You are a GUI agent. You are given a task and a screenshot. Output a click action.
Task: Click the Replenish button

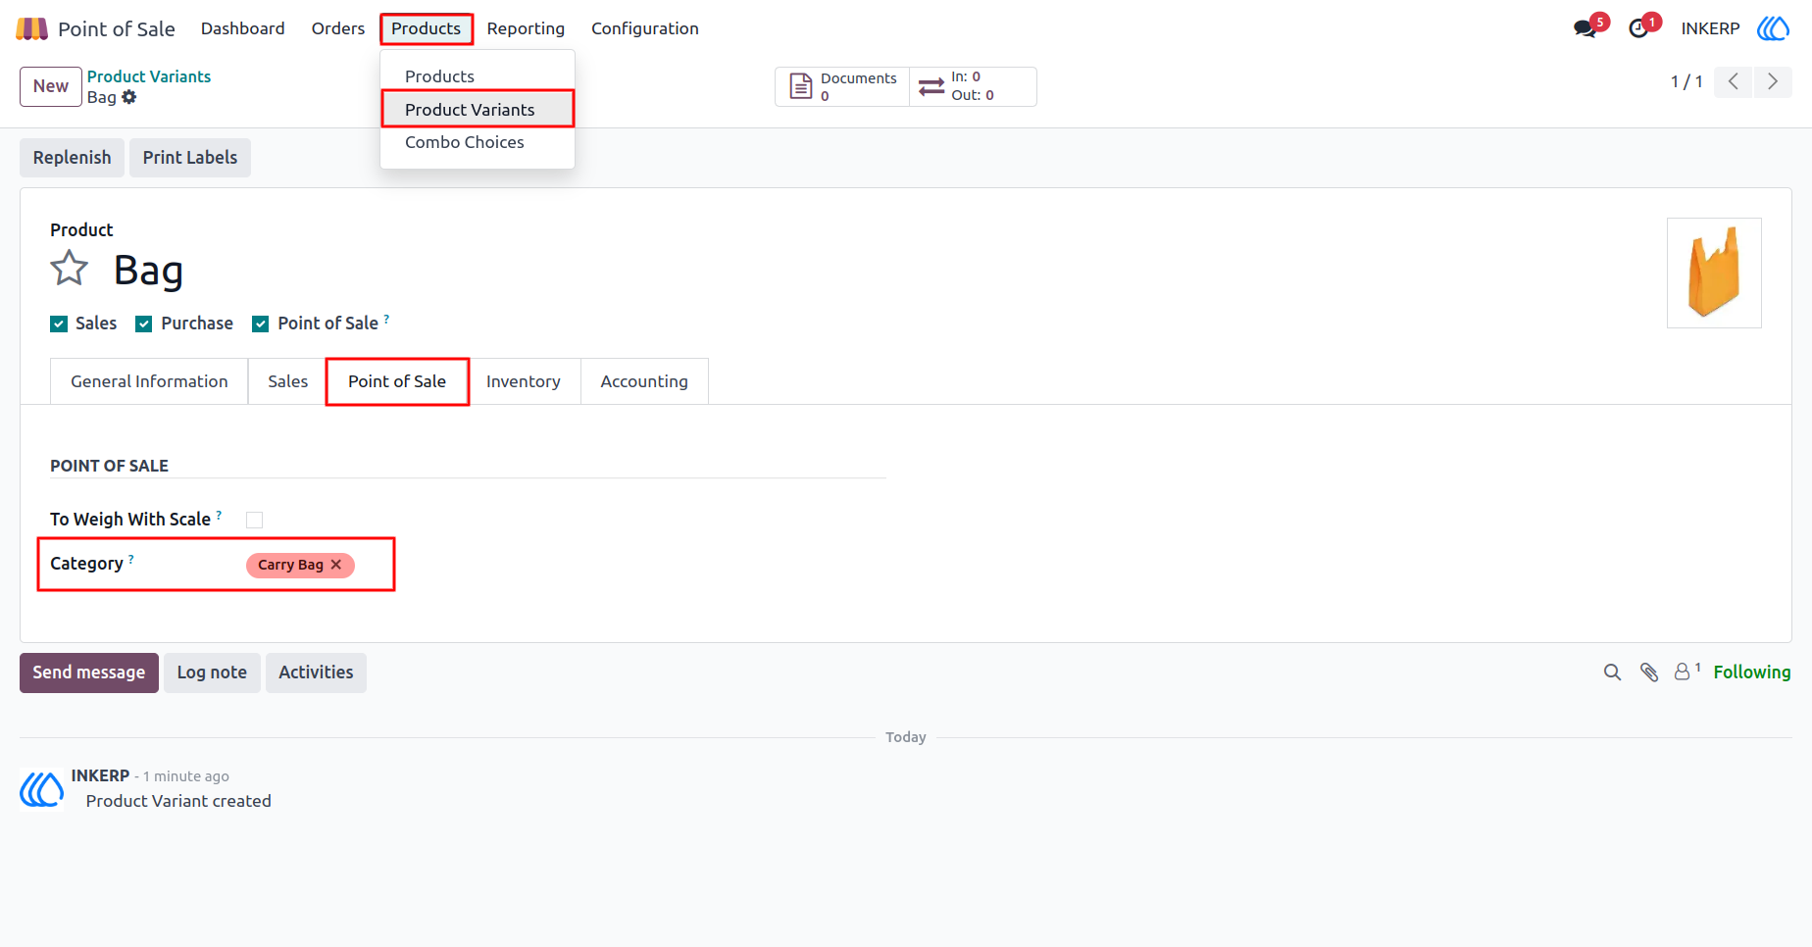coord(73,158)
